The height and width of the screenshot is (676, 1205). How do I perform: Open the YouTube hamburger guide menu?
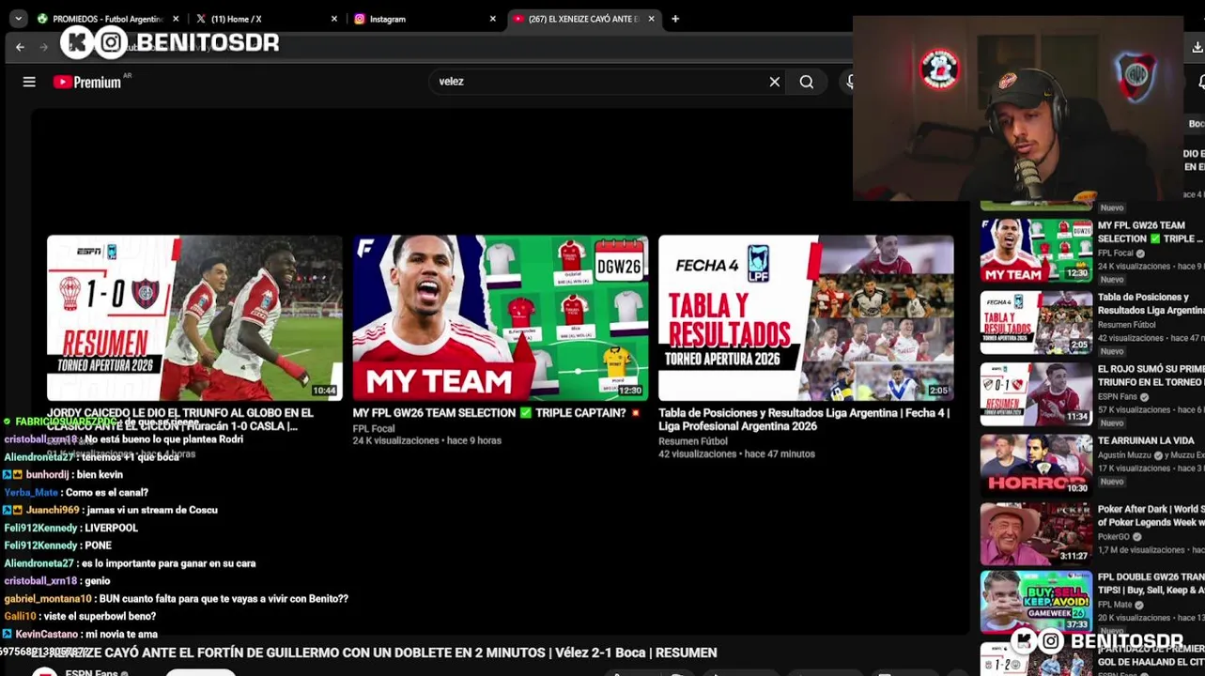(x=29, y=82)
